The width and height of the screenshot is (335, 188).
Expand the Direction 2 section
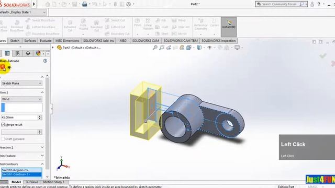[42, 147]
